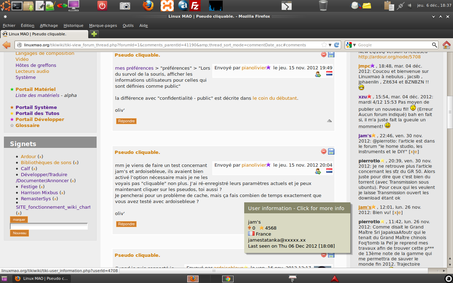The height and width of the screenshot is (283, 453).
Task: Open the text editor notepad icon in the panel
Action: tap(40, 6)
